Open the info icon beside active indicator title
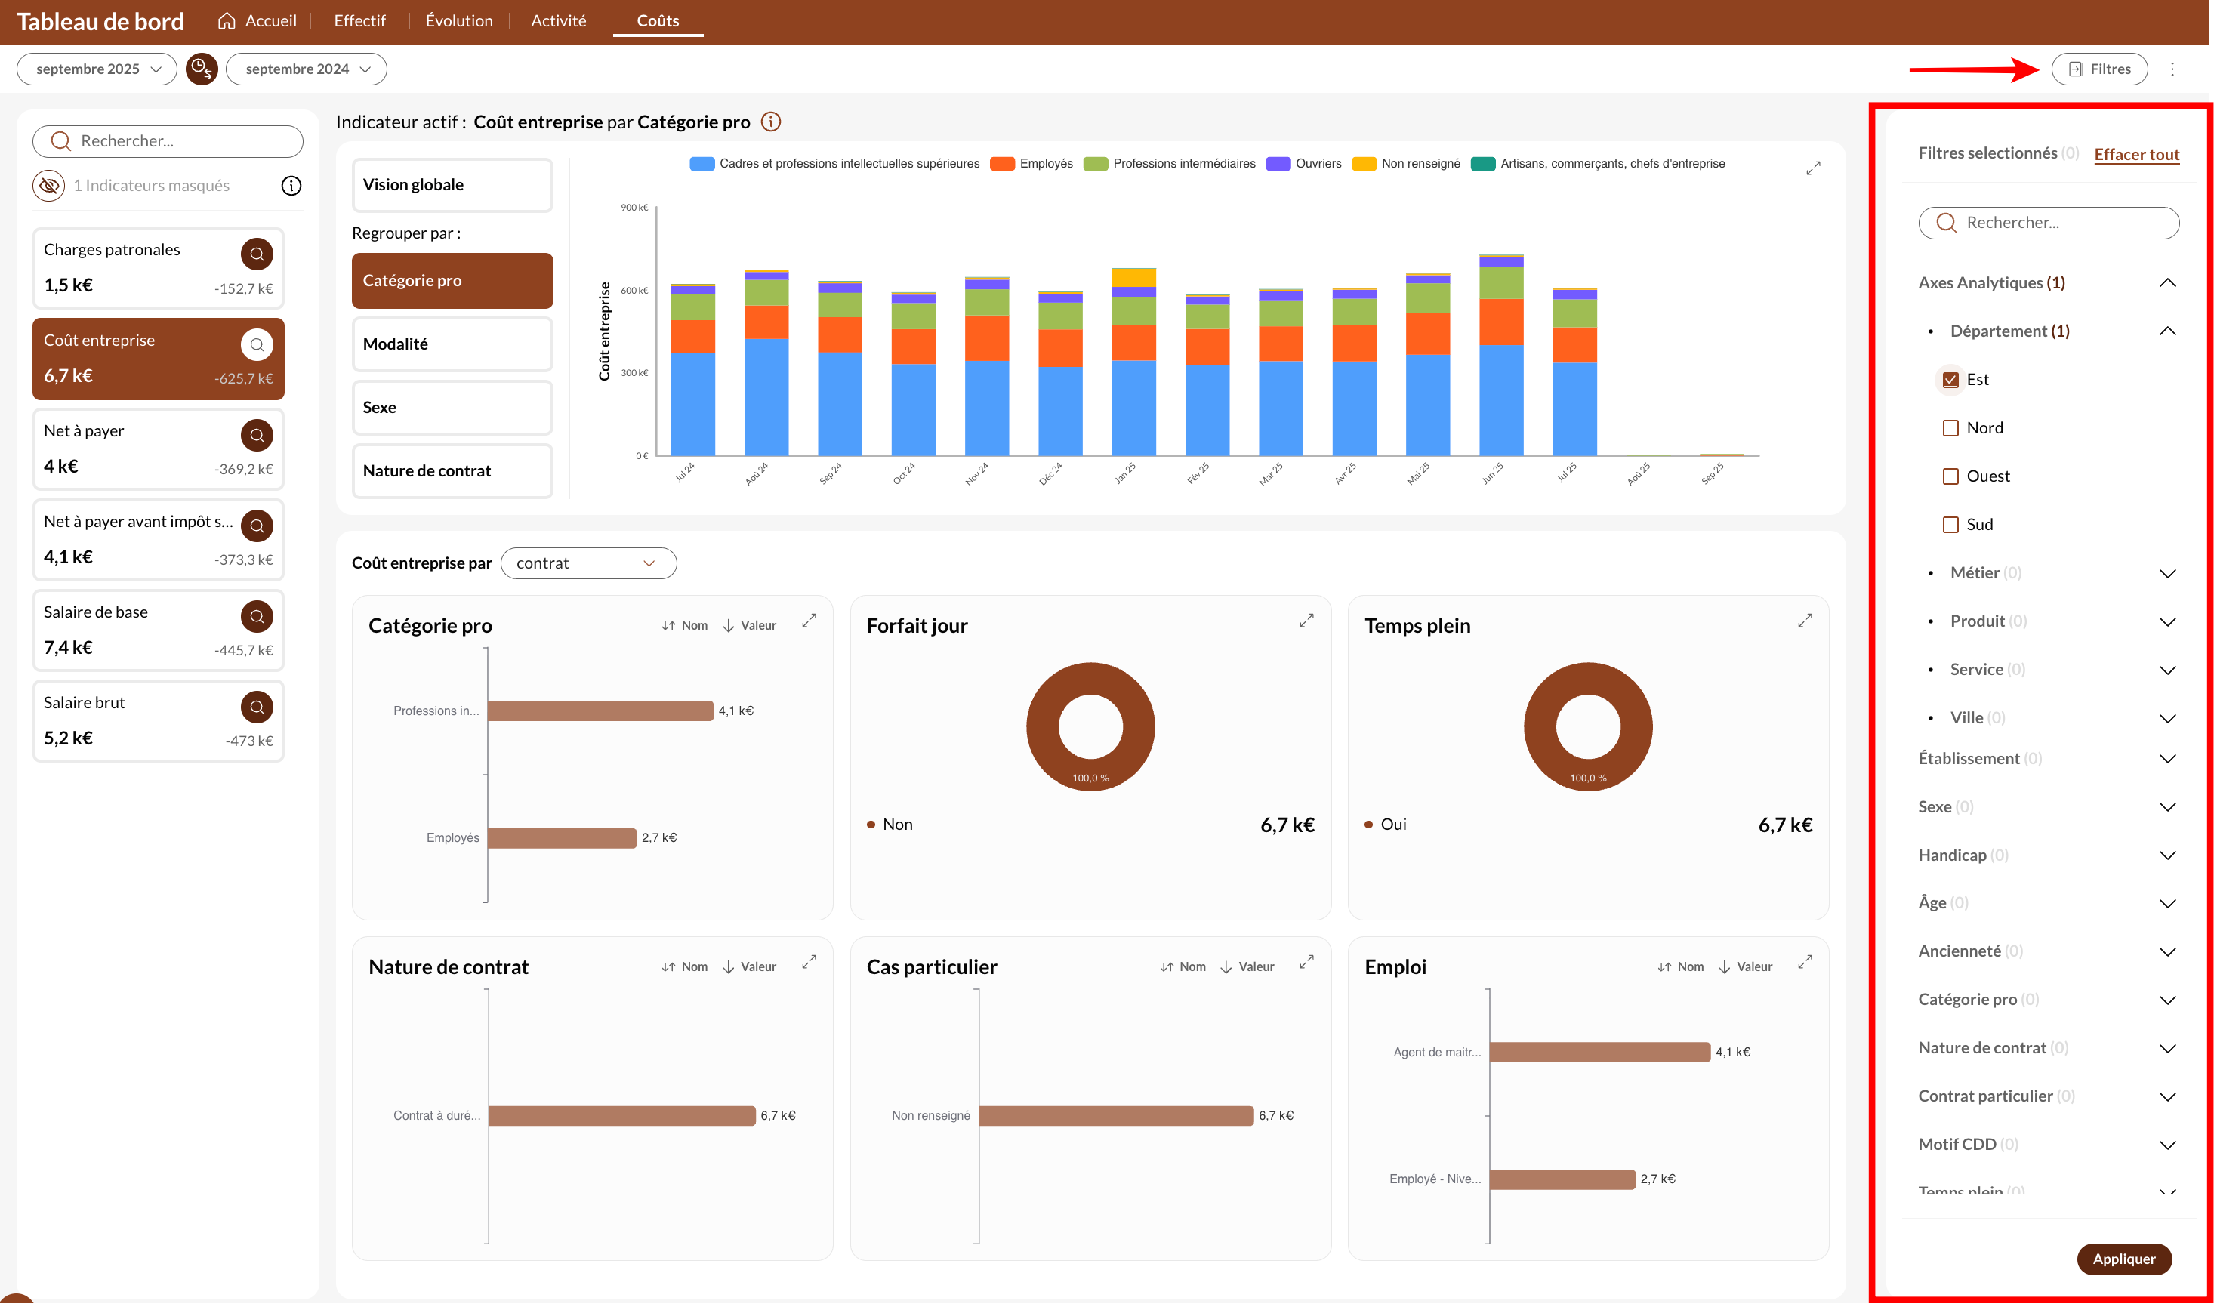2214x1304 pixels. [770, 122]
